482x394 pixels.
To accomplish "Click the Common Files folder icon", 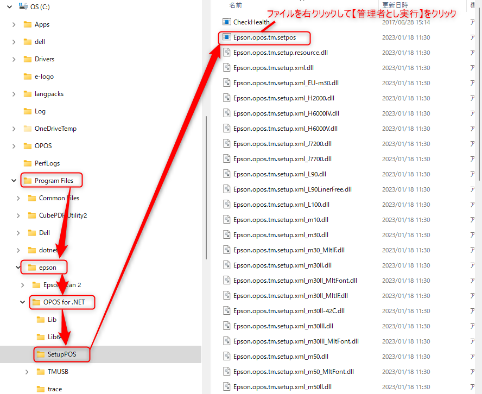I will pyautogui.click(x=32, y=198).
